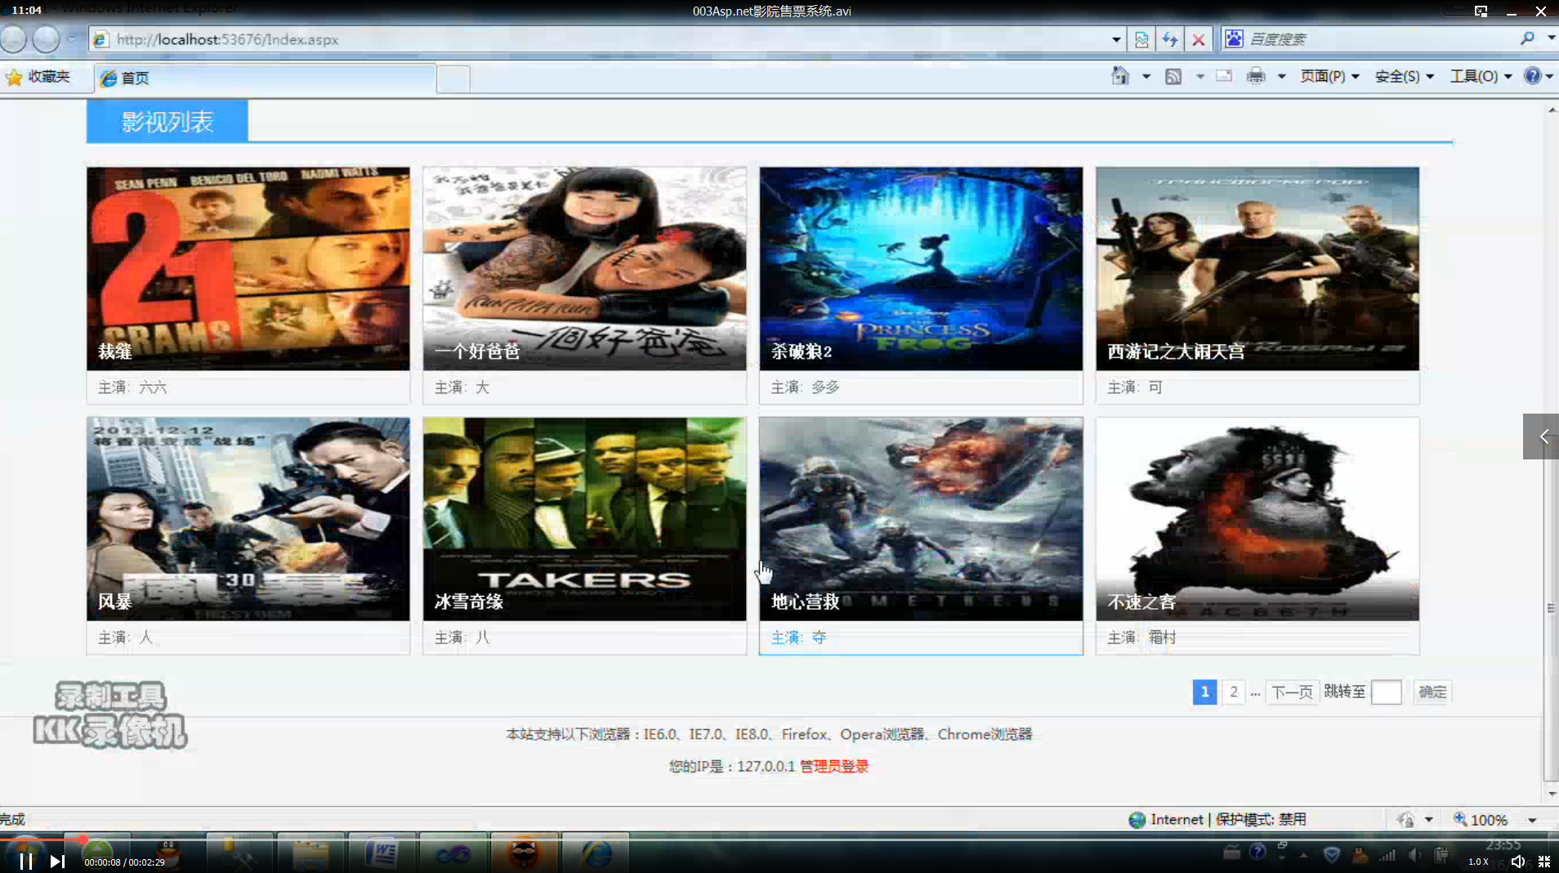The width and height of the screenshot is (1559, 873).
Task: Open the Help question mark menu
Action: pos(1538,76)
